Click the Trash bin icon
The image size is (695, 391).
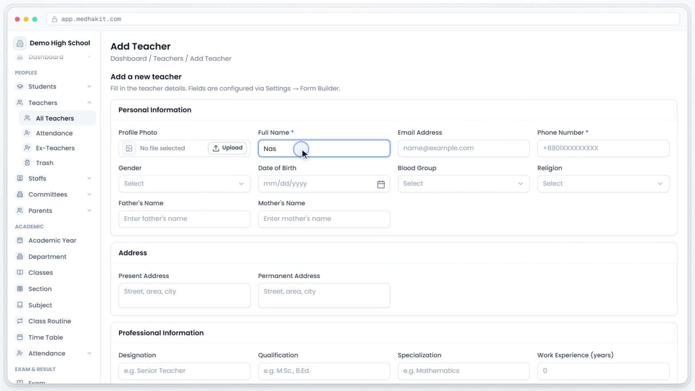[x=27, y=163]
